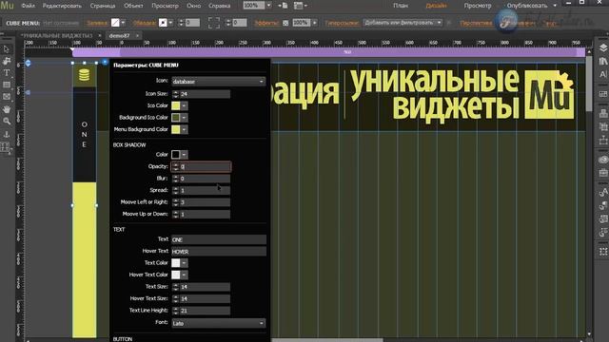Open the Library panel icon in right dock
Viewport: 609px width, 342px height.
603,61
